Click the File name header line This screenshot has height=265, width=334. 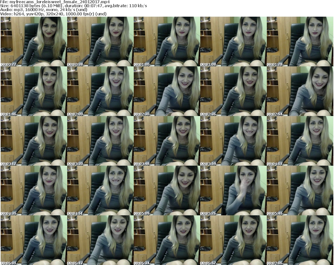coord(55,2)
